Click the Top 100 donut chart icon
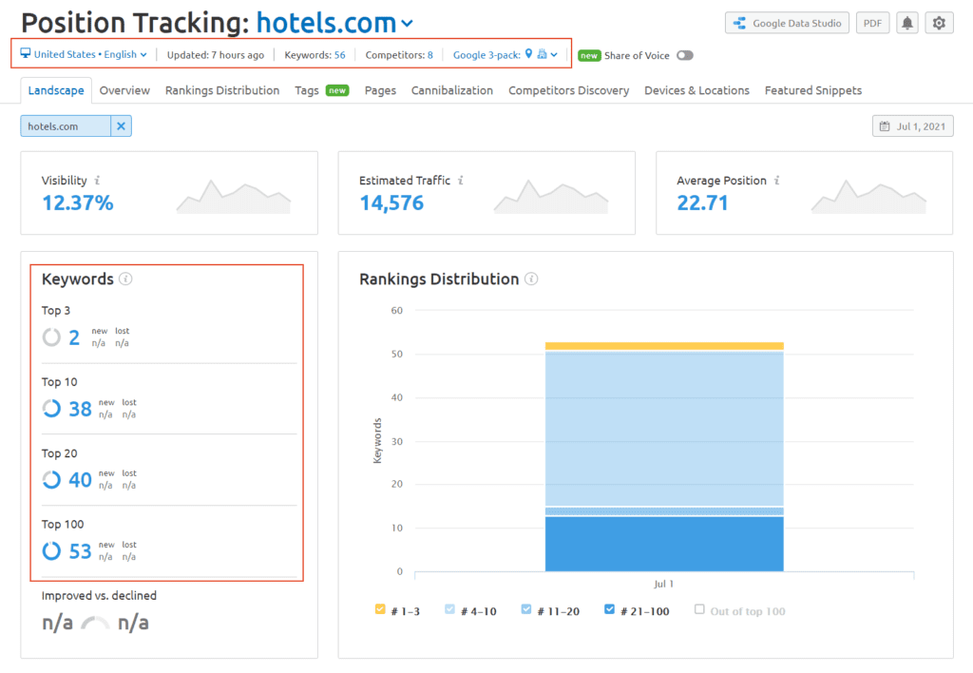The width and height of the screenshot is (973, 673). pos(51,550)
